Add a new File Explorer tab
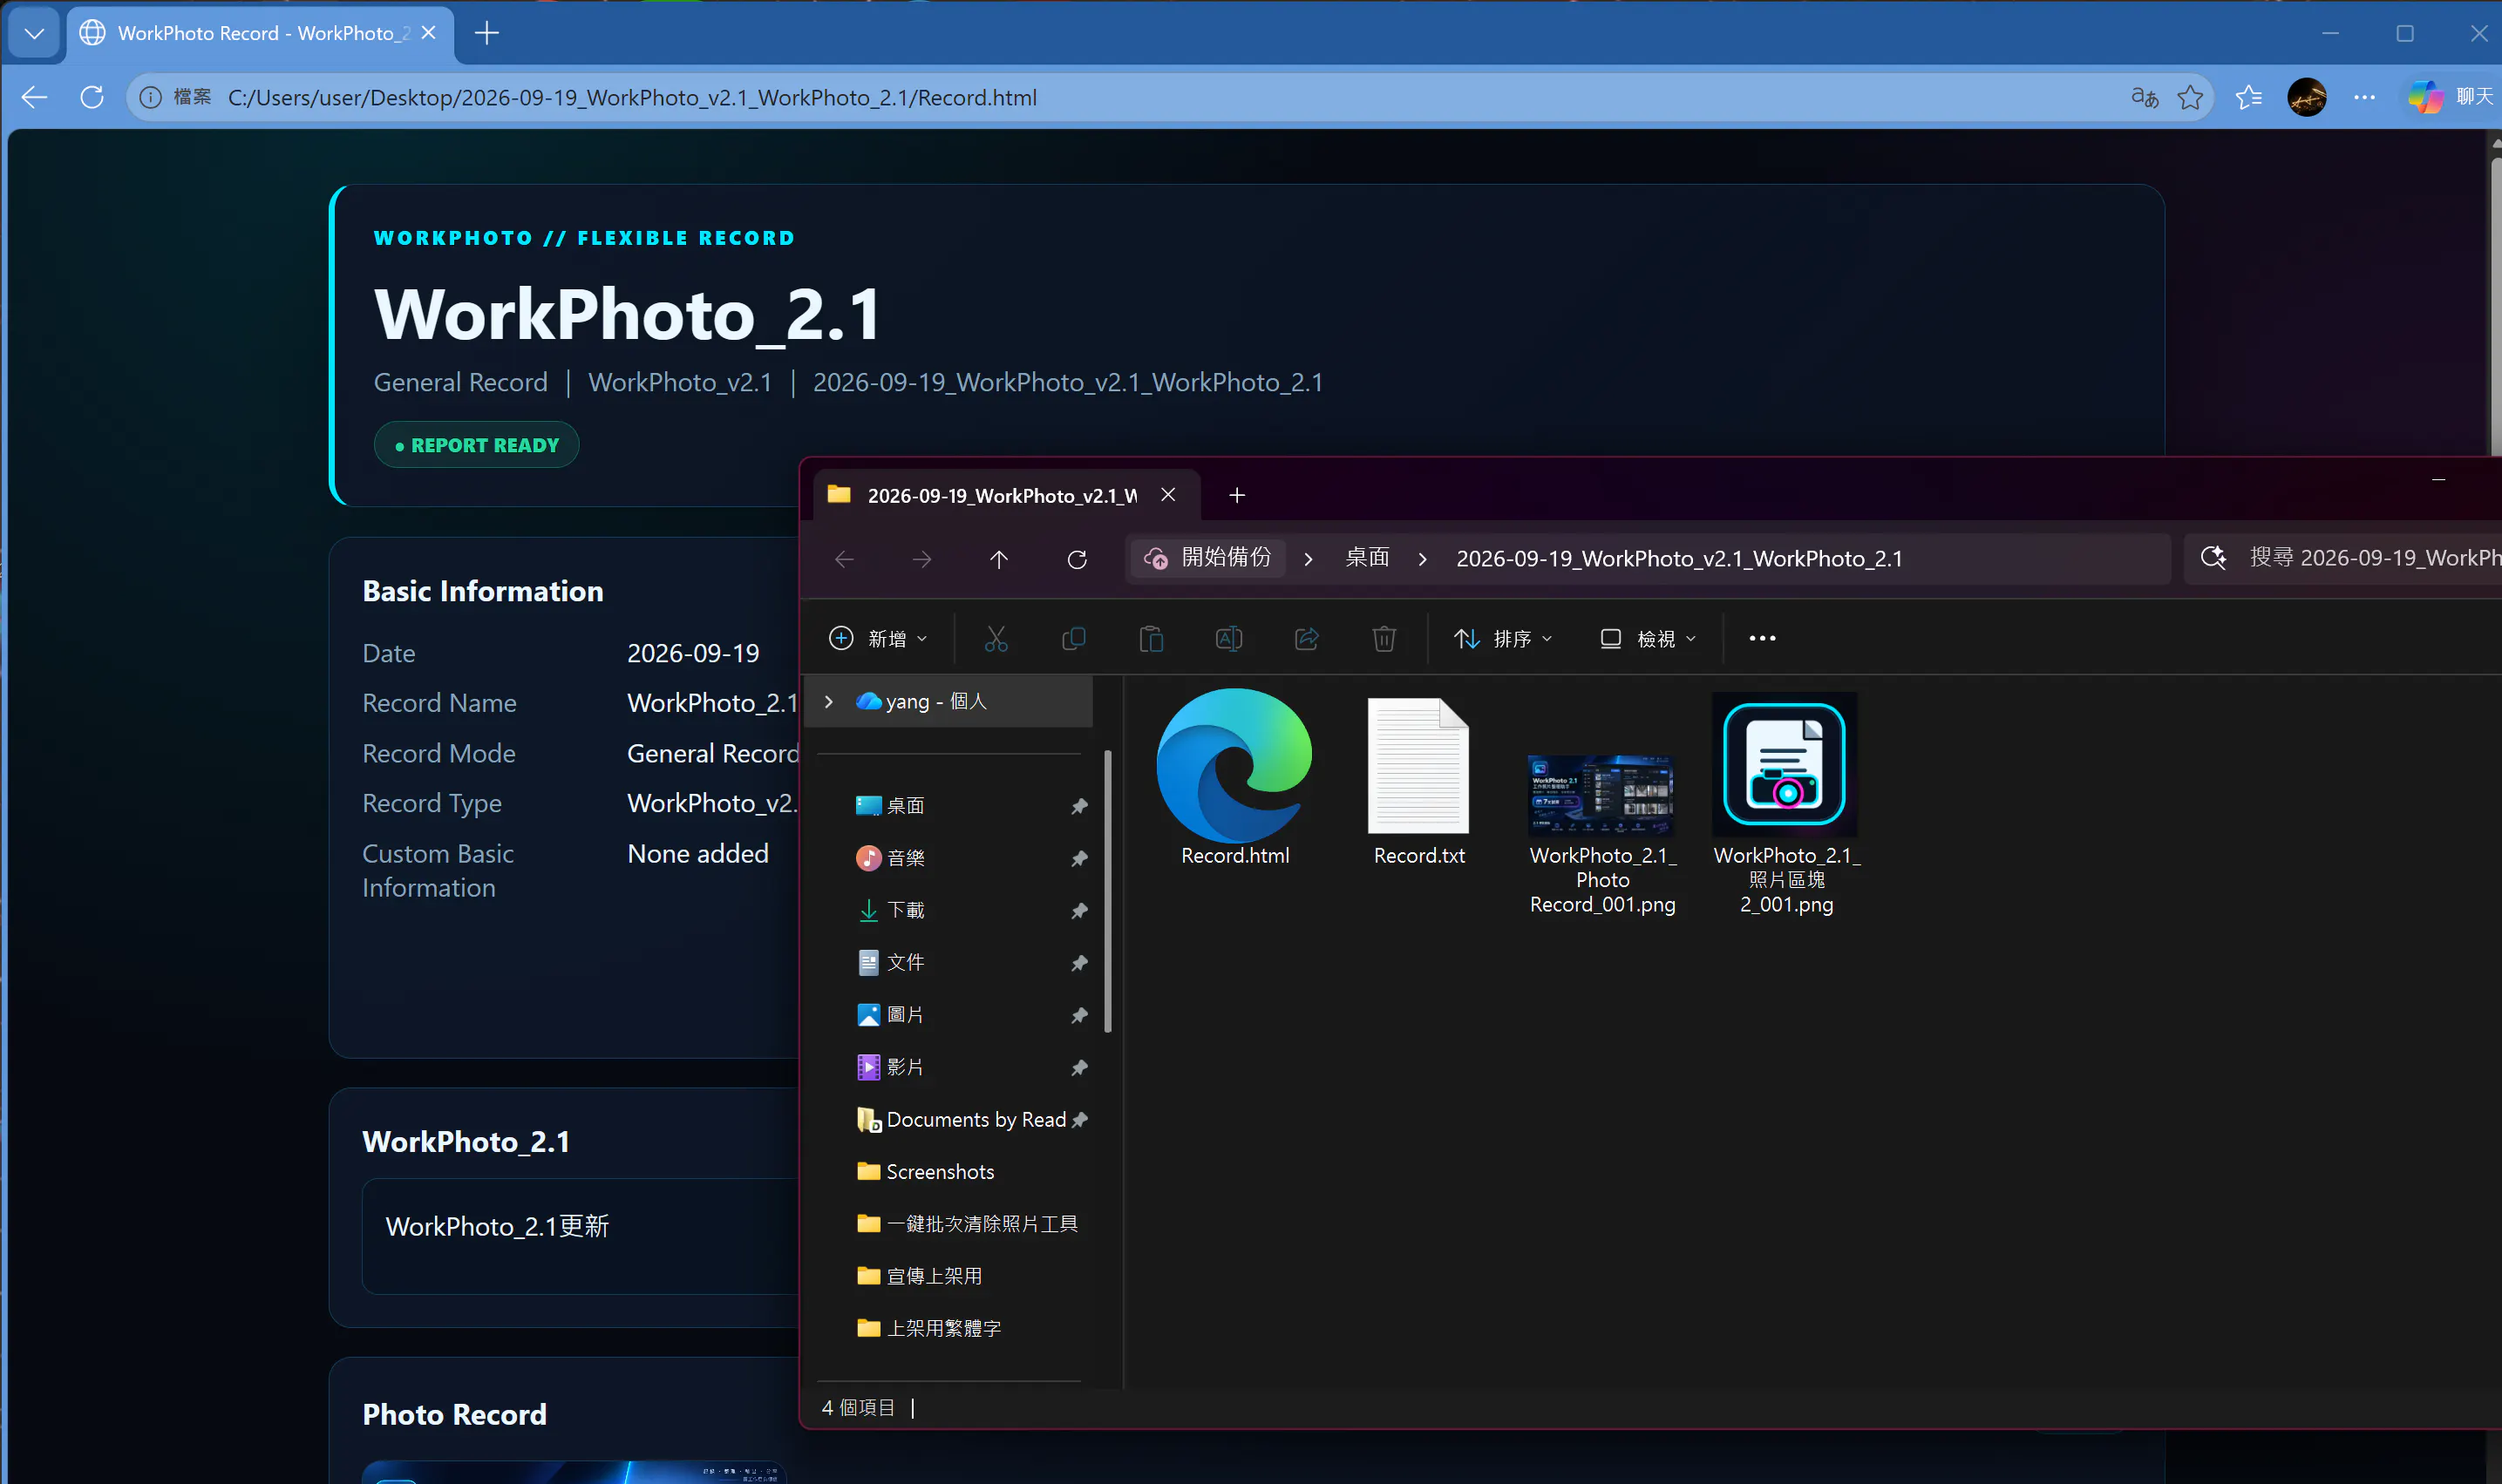Image resolution: width=2502 pixels, height=1484 pixels. pos(1238,495)
